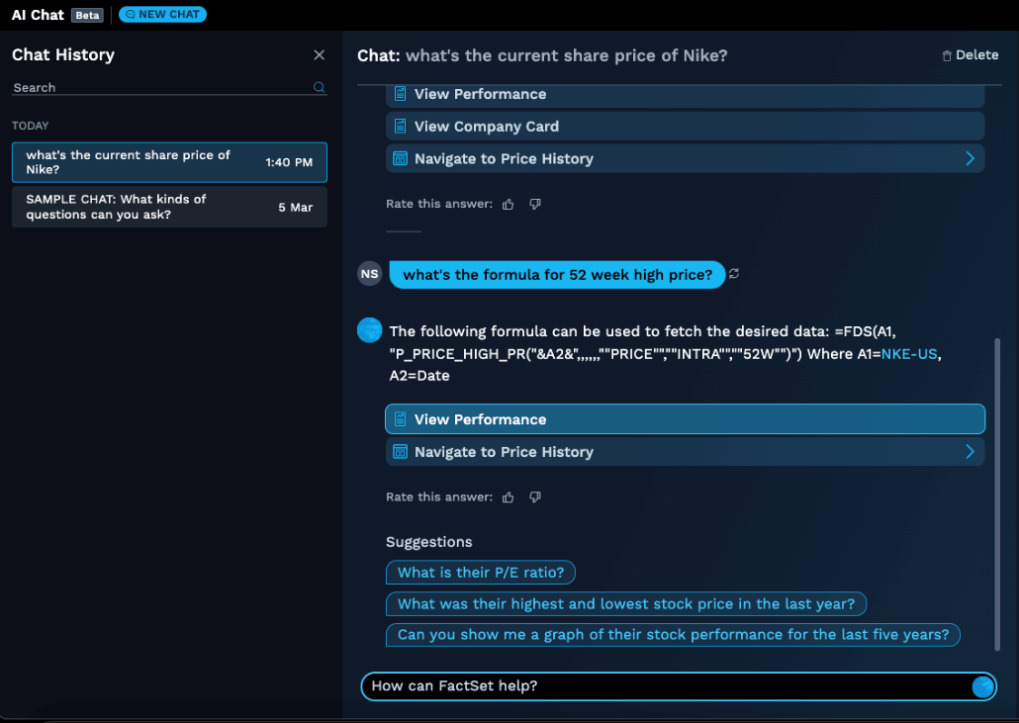This screenshot has height=723, width=1019.
Task: Thumbs up the upper share price answer
Action: pyautogui.click(x=509, y=205)
